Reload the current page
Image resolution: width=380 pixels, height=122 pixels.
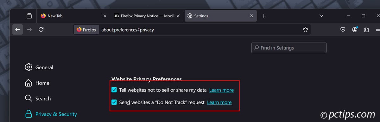click(x=41, y=30)
